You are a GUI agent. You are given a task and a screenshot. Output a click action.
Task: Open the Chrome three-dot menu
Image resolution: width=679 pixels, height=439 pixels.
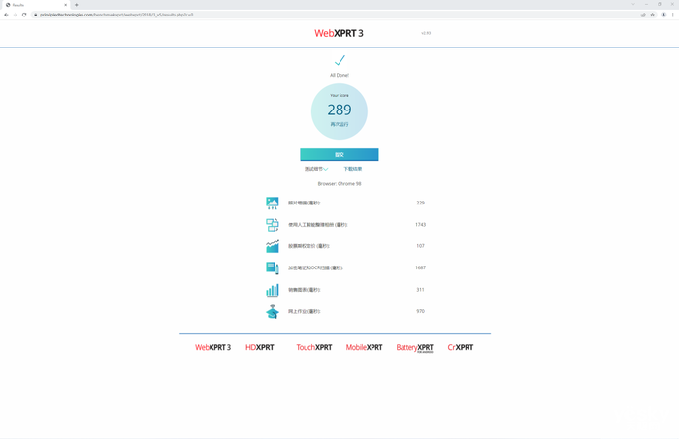[x=673, y=15]
